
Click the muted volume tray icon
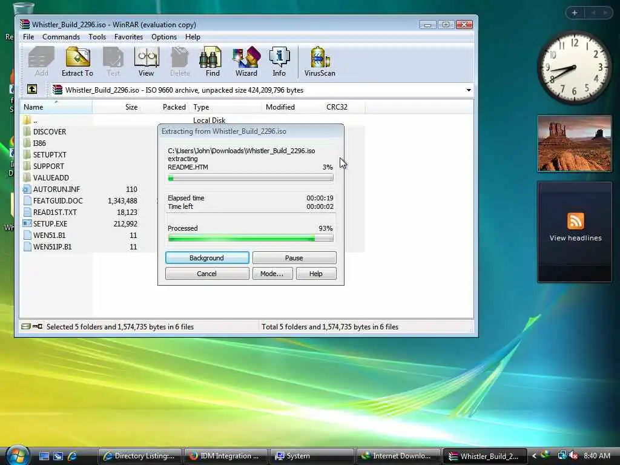(x=573, y=455)
